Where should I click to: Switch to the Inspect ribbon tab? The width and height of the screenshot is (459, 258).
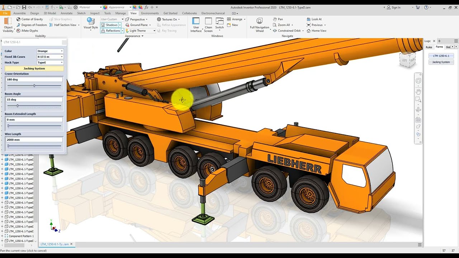click(95, 13)
